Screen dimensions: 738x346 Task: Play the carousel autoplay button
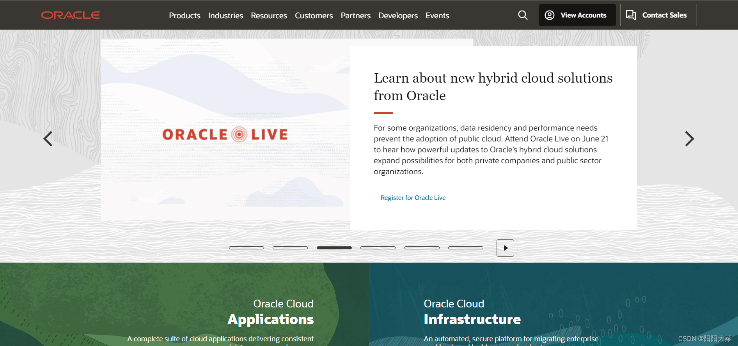click(x=505, y=248)
